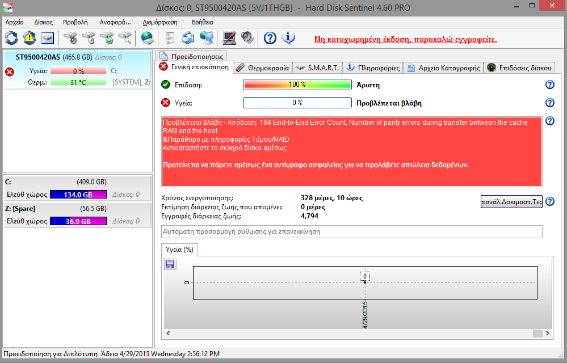This screenshot has height=363, width=567.
Task: Click the globe with monitor network icon
Action: (x=207, y=38)
